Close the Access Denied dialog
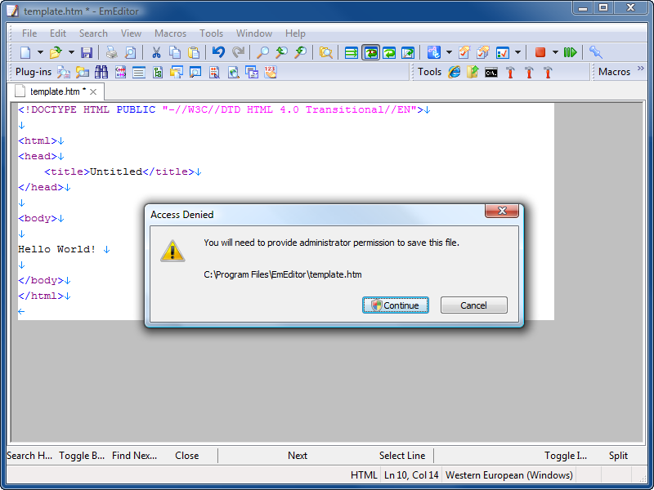This screenshot has height=490, width=654. pos(502,211)
